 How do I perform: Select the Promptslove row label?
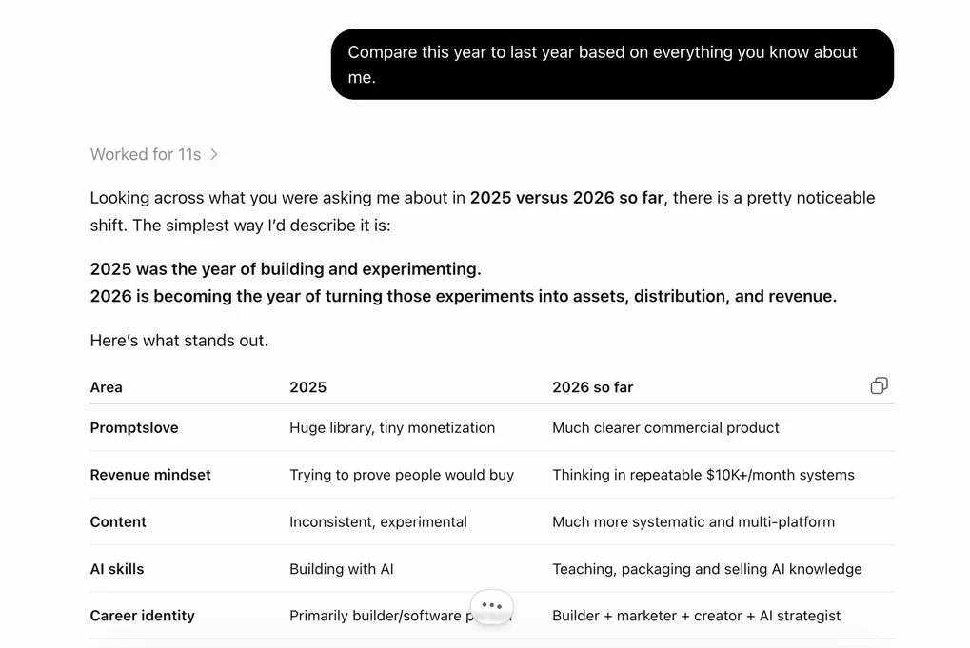(134, 428)
